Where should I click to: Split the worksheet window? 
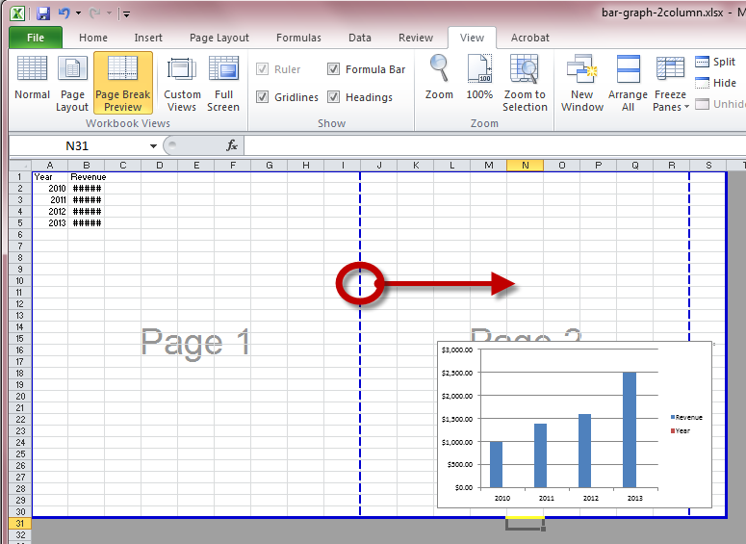pyautogui.click(x=715, y=62)
